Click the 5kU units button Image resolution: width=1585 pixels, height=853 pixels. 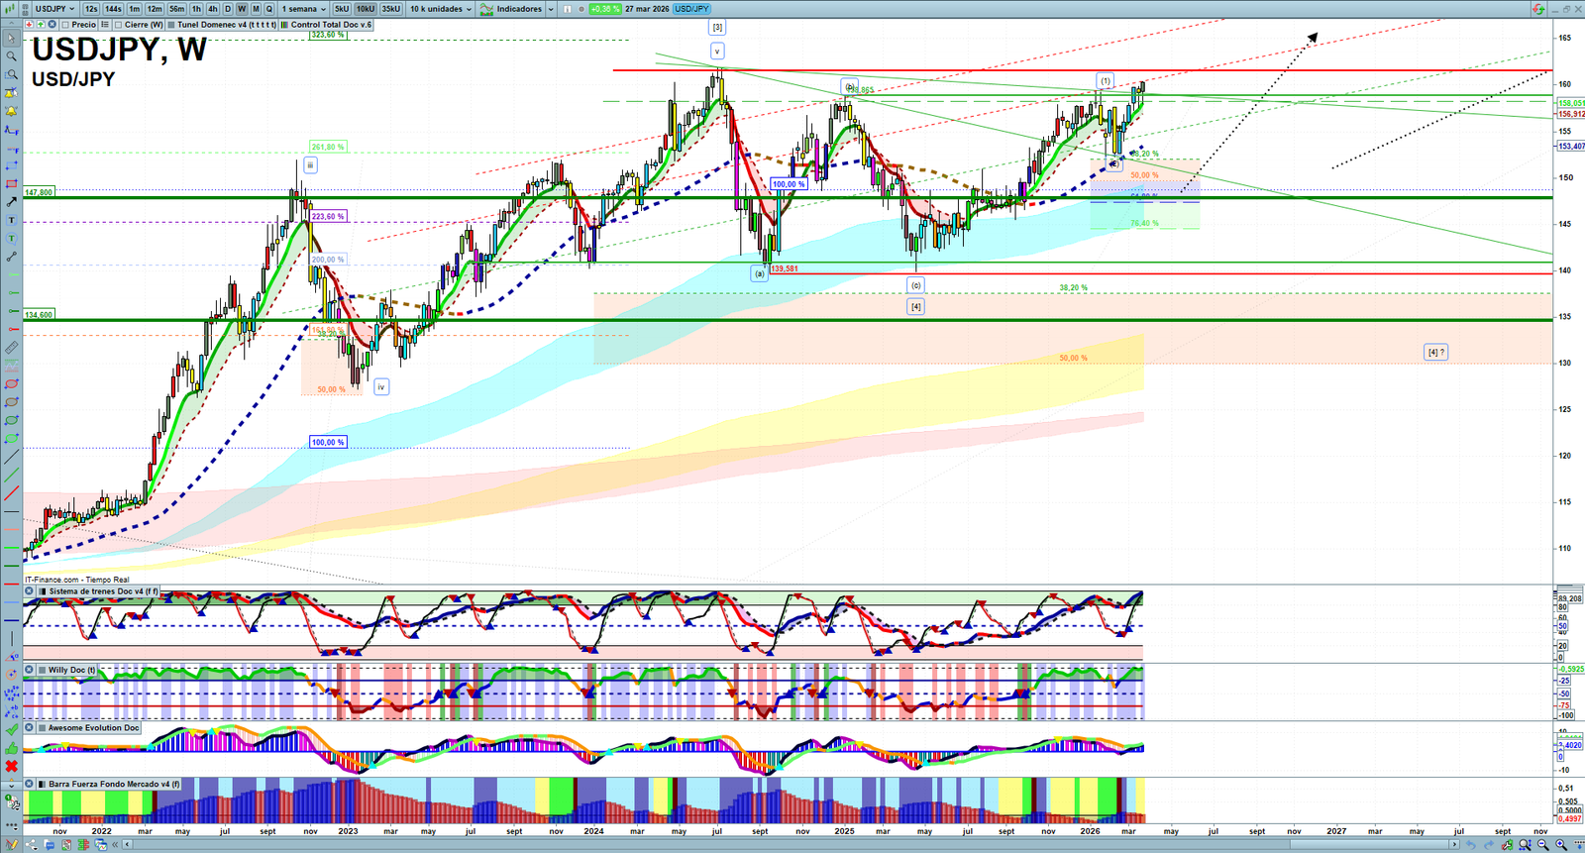(342, 9)
